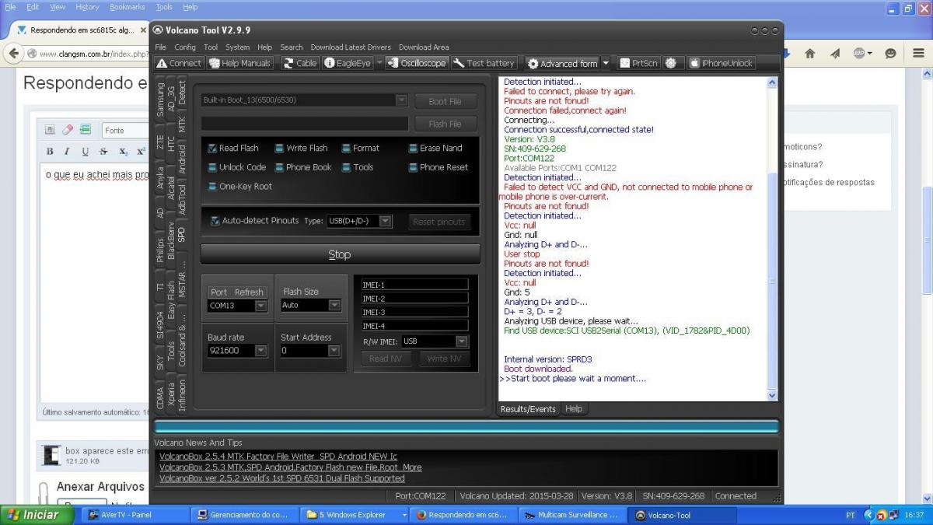Open the COM13 port dropdown
The image size is (933, 525).
[260, 306]
